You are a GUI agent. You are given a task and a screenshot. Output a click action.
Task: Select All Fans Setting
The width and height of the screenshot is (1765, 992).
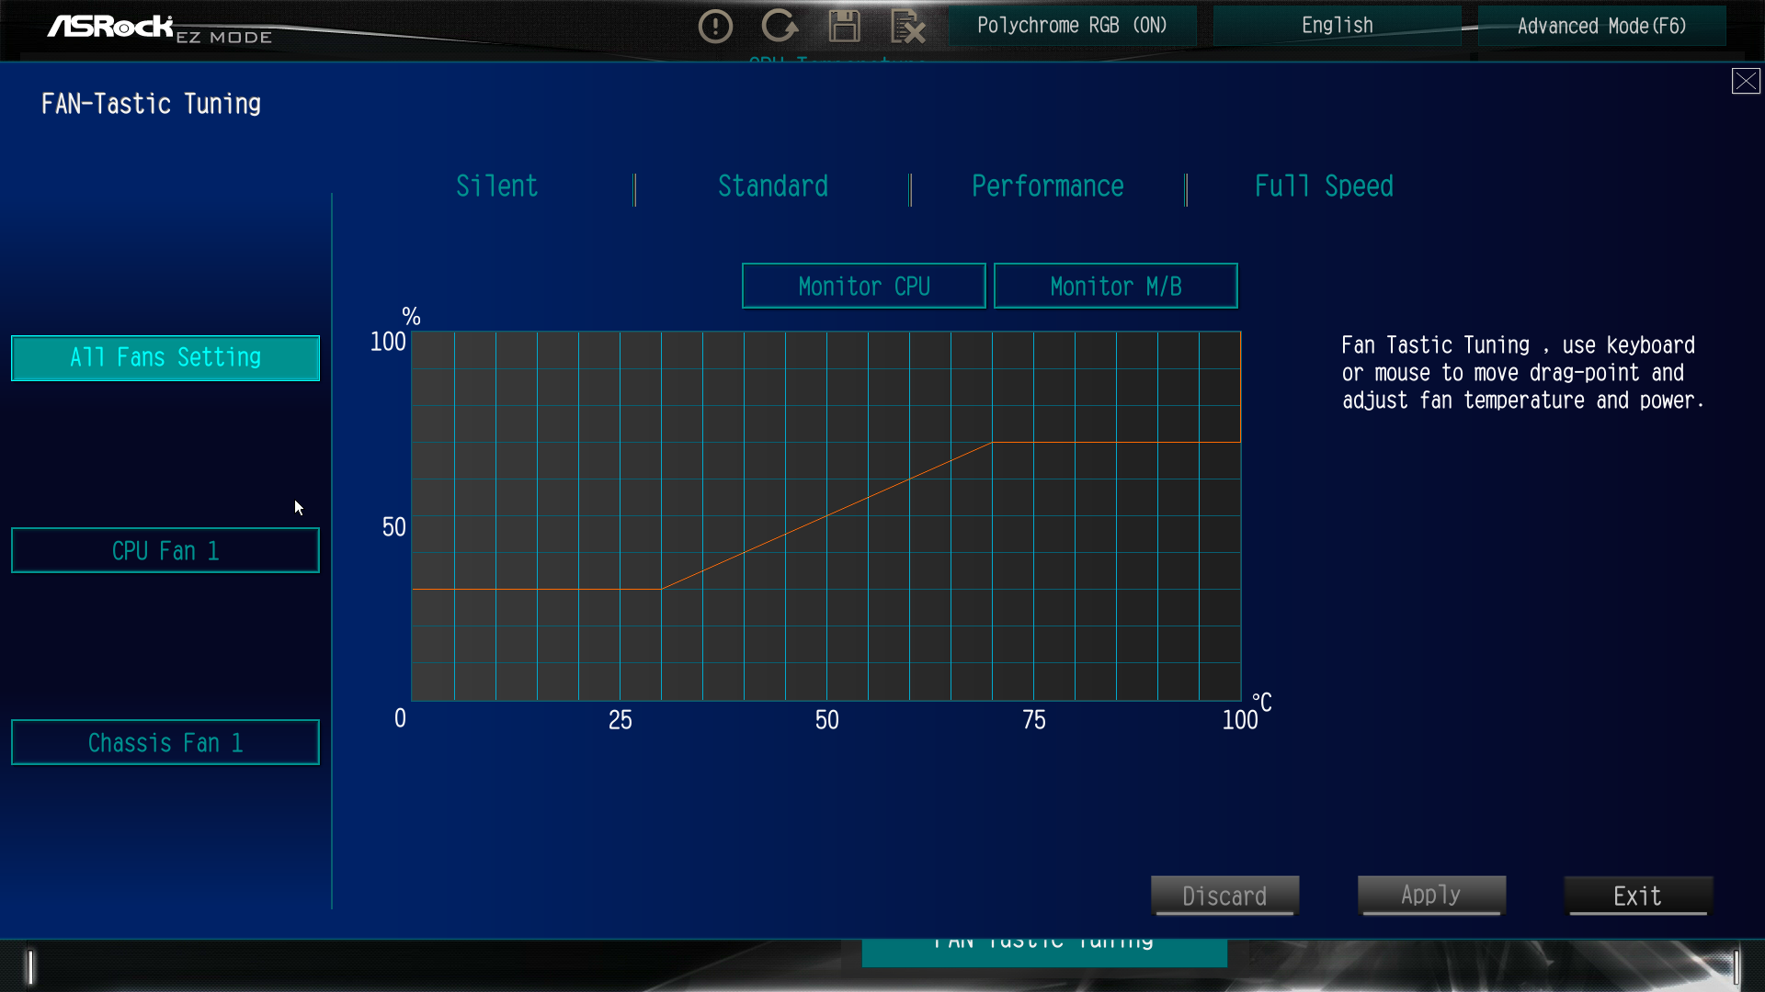165,357
